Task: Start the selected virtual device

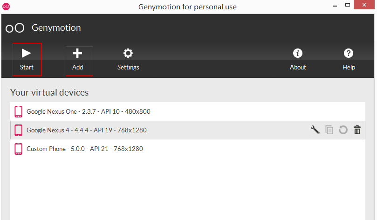Action: point(27,59)
